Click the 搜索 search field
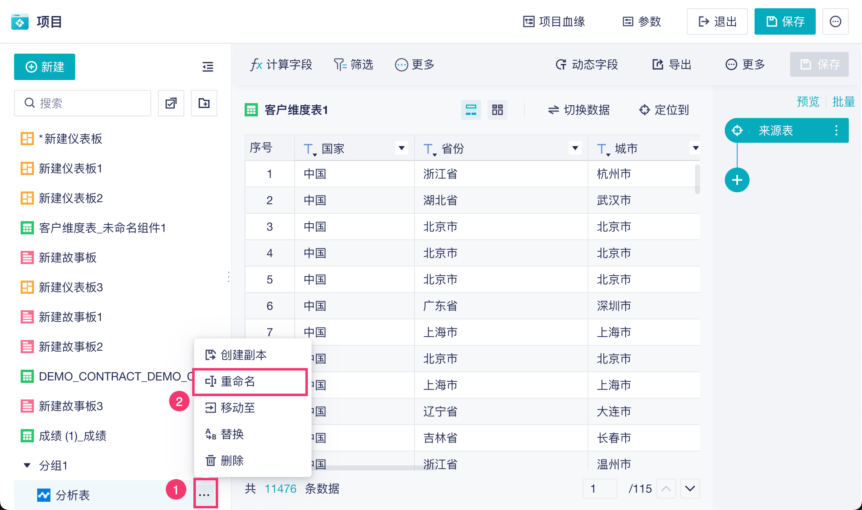Image resolution: width=862 pixels, height=510 pixels. 83,103
